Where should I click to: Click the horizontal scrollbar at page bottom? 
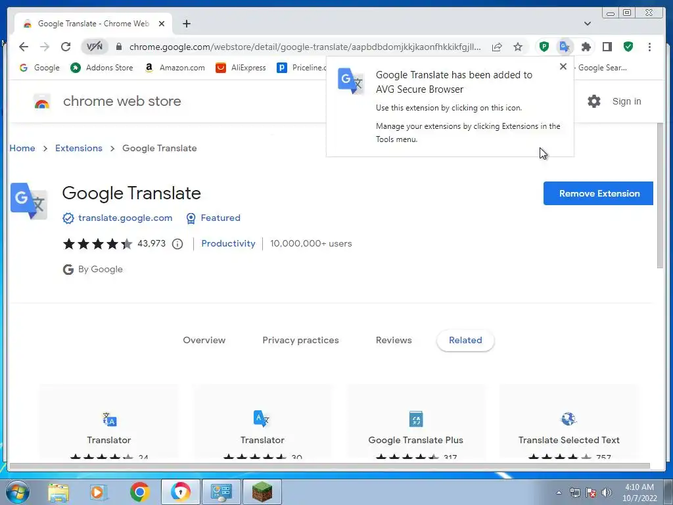click(x=330, y=466)
